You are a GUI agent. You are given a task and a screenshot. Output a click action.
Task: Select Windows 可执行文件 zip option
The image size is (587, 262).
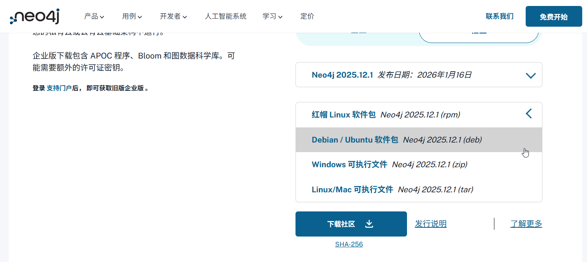[419, 164]
